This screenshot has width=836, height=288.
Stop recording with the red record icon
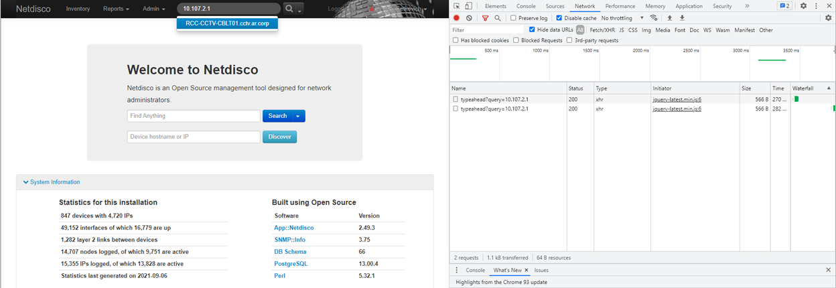point(457,18)
